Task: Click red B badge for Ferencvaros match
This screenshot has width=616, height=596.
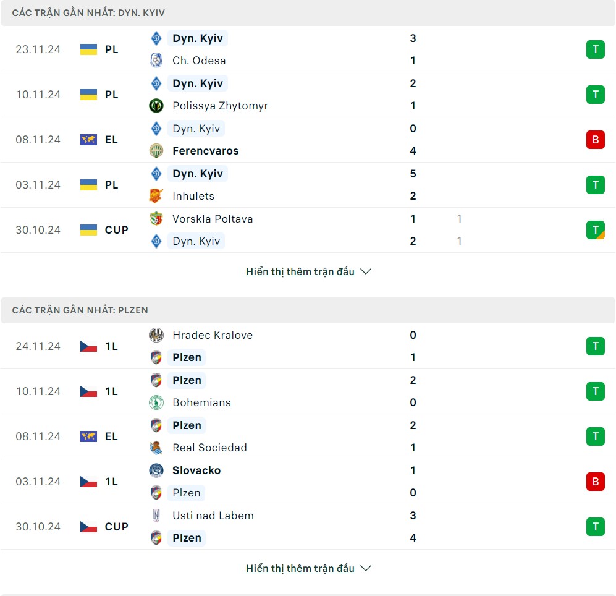Action: tap(596, 140)
